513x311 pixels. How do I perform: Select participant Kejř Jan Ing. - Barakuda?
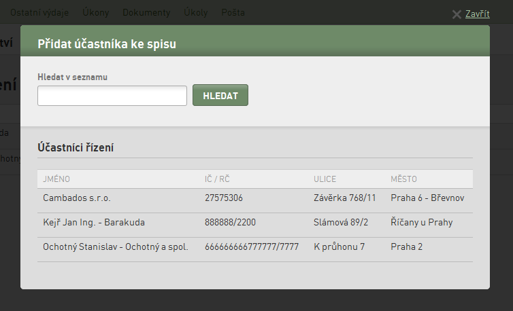94,223
